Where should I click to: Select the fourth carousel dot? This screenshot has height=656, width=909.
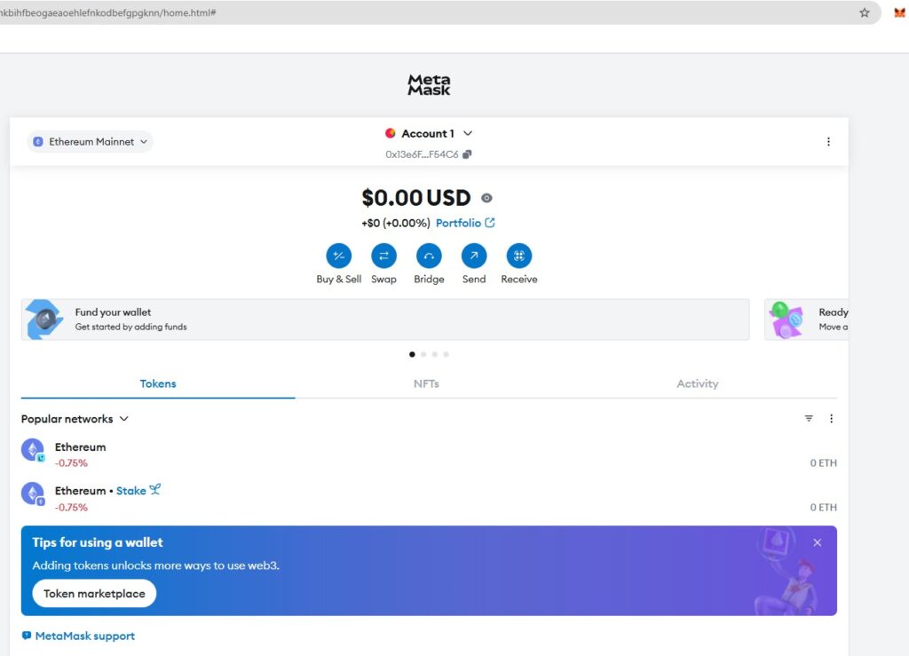446,354
